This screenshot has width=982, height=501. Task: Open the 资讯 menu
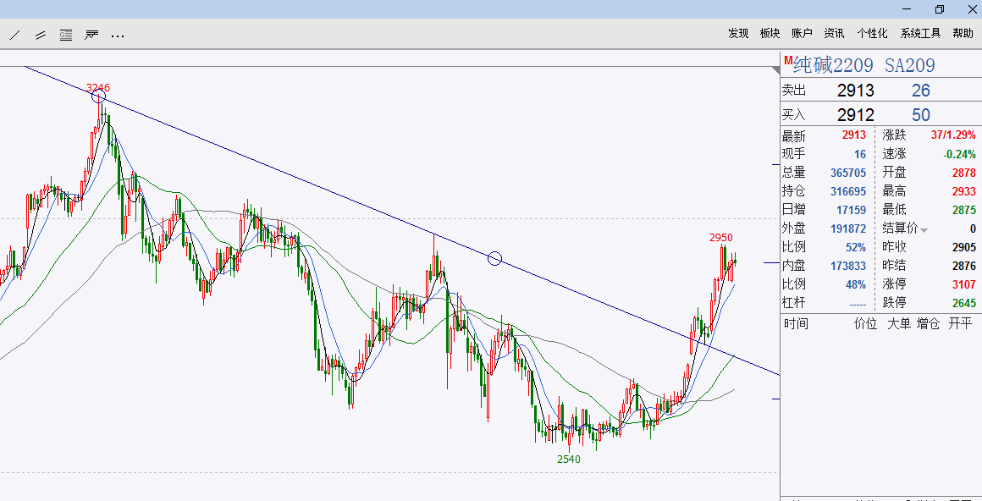[x=834, y=33]
